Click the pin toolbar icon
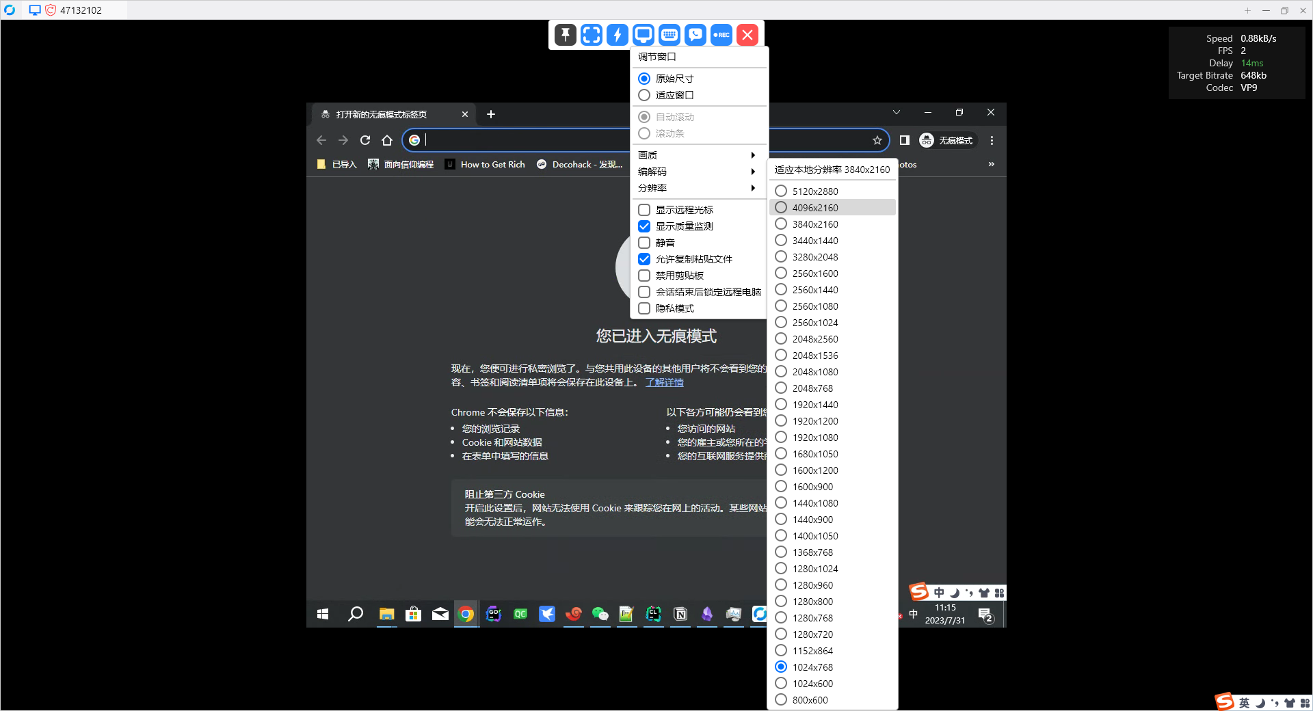Image resolution: width=1313 pixels, height=711 pixels. point(565,34)
